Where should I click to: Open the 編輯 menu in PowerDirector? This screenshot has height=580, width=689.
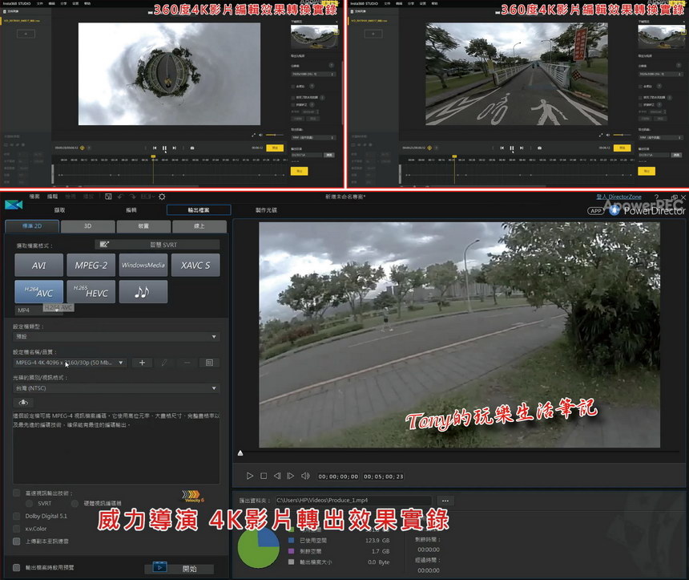[53, 197]
